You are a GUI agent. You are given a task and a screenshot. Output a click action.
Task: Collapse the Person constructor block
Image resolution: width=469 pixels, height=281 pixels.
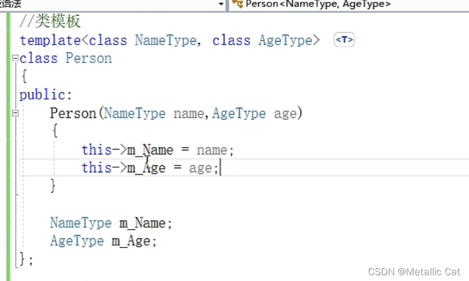pyautogui.click(x=15, y=113)
